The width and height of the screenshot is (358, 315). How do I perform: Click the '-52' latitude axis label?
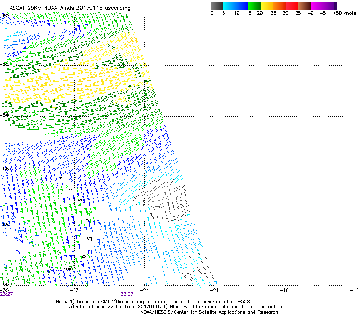pos(4,64)
